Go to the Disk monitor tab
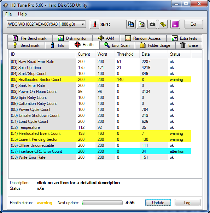The image size is (210, 213). coord(72,38)
